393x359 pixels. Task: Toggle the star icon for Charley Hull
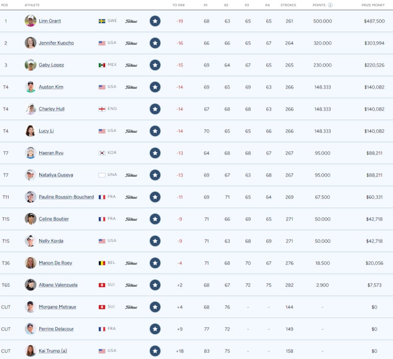point(155,109)
